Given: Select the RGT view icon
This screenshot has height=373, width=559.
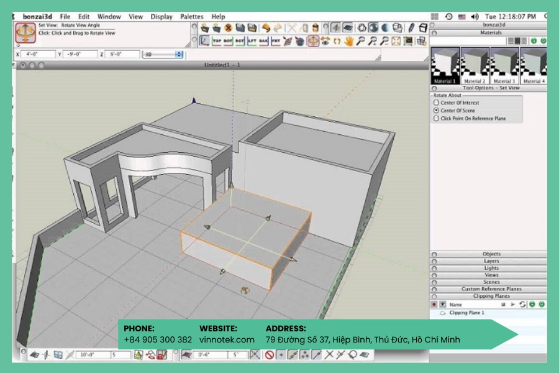Looking at the screenshot, I should [x=240, y=41].
